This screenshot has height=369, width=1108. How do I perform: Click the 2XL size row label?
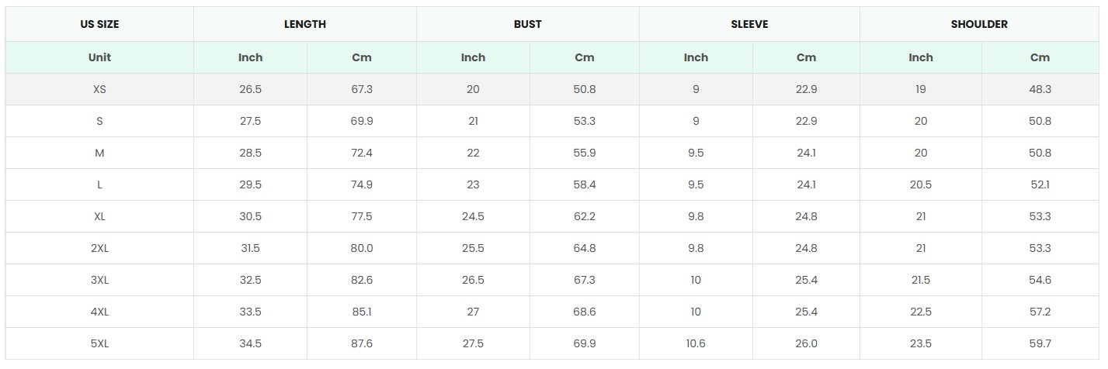coord(99,248)
